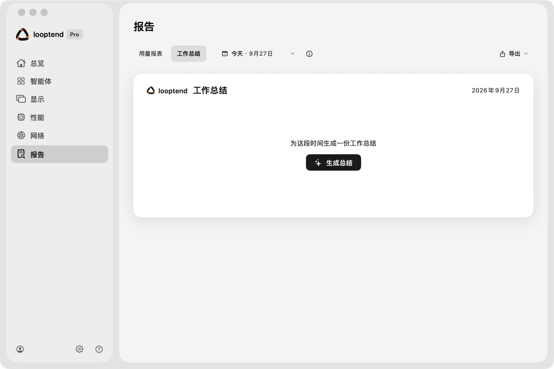Screen dimensions: 554x369
Task: Click the 工作总结 card heading
Action: click(x=210, y=90)
